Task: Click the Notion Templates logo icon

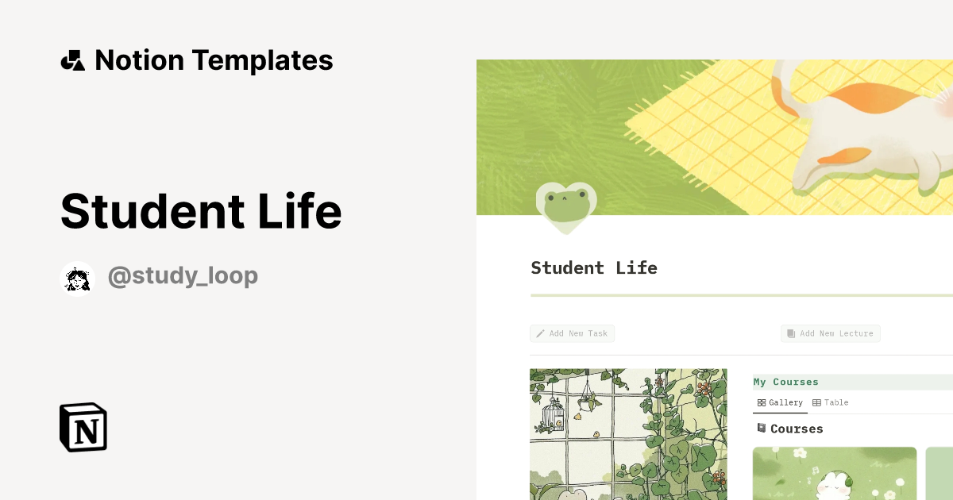Action: (x=73, y=60)
